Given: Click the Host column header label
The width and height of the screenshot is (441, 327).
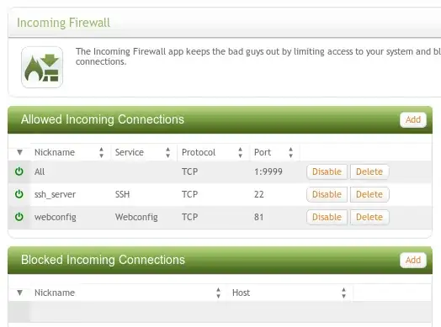Looking at the screenshot, I should tap(241, 293).
